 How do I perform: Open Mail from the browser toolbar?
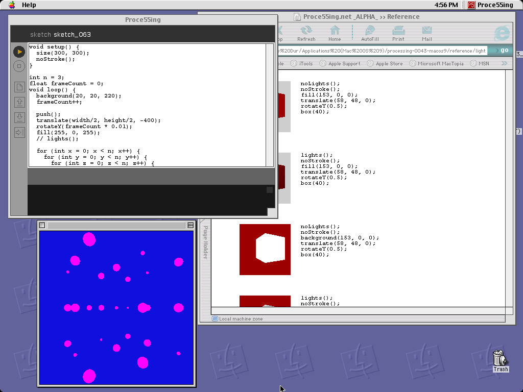click(x=426, y=33)
